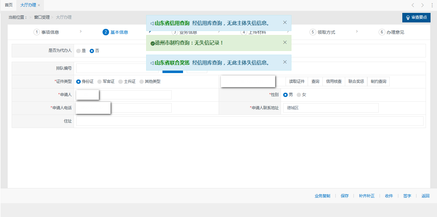Go to step 1 事项信息

point(46,32)
